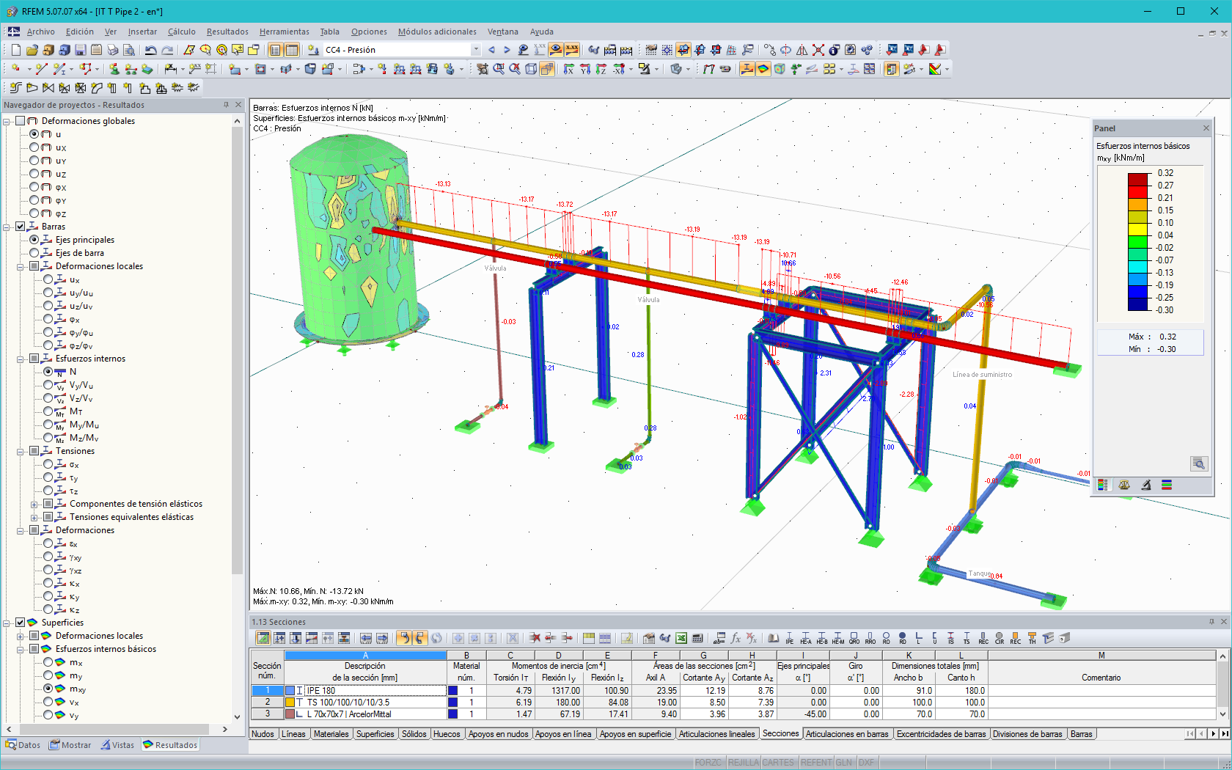This screenshot has height=770, width=1232.
Task: Open the color scale panel icon
Action: pyautogui.click(x=892, y=69)
